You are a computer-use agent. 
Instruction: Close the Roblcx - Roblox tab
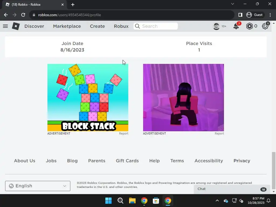click(x=63, y=5)
